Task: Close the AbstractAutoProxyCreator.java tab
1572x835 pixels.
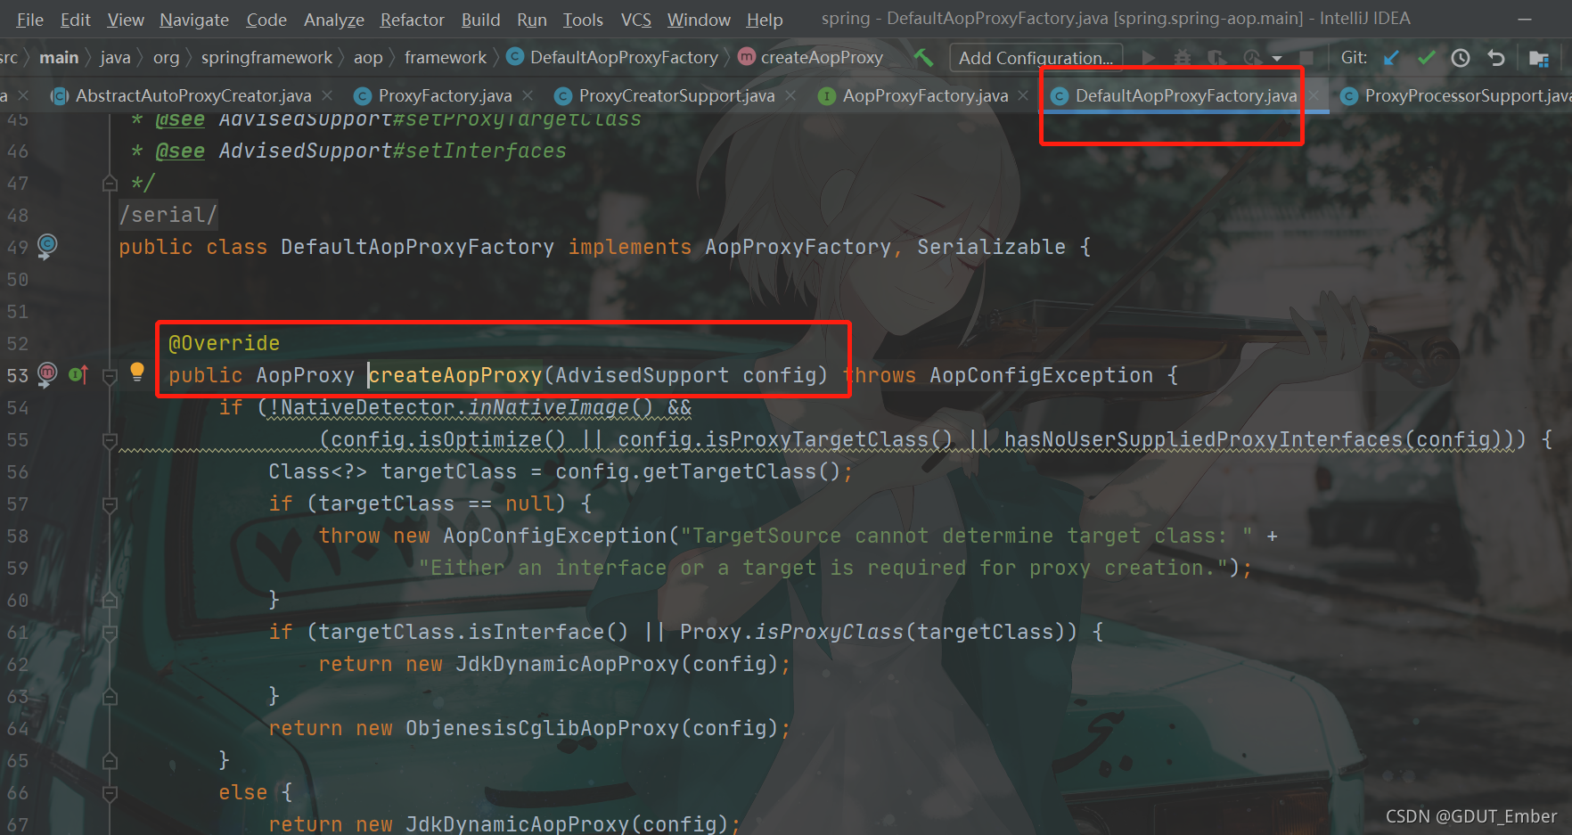Action: [x=327, y=95]
